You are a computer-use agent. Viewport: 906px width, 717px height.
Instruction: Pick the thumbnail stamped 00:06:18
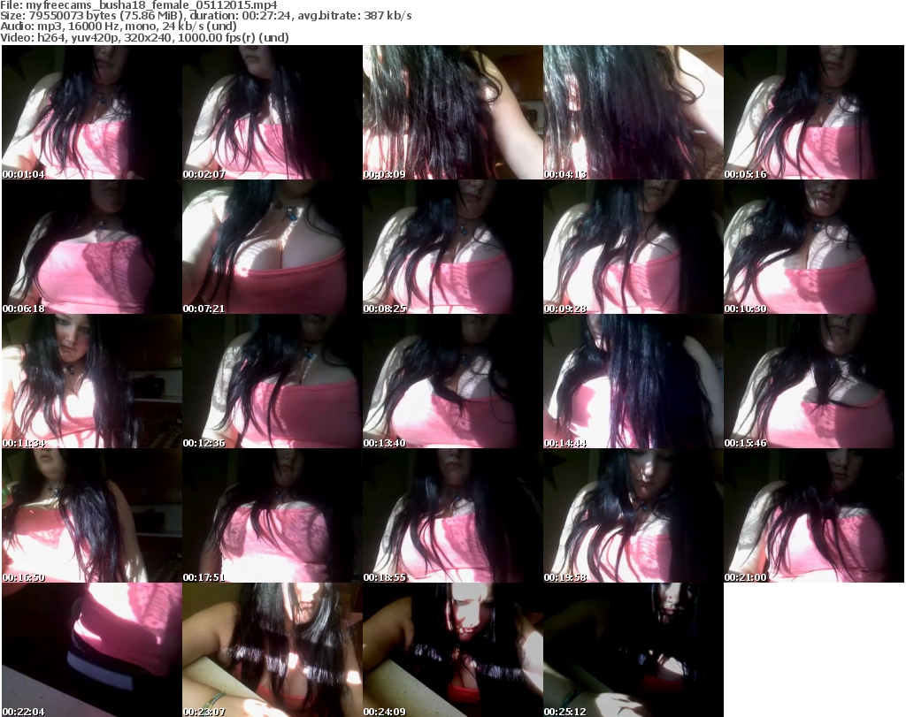[92, 247]
